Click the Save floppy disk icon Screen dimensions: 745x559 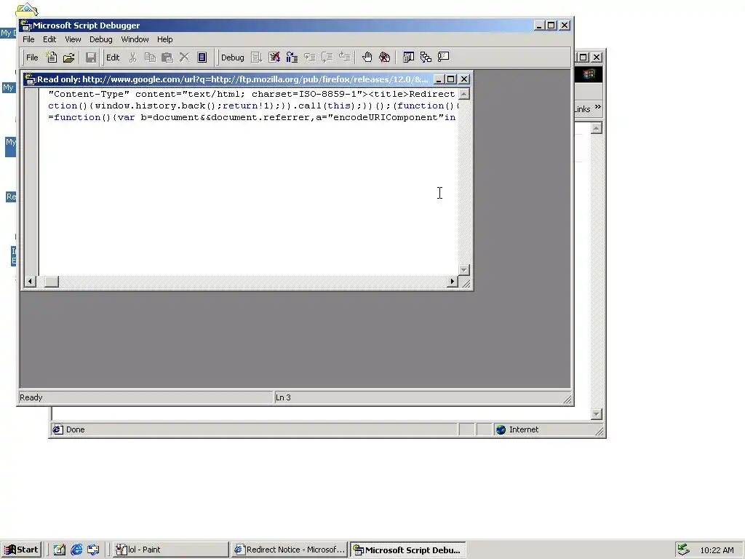click(91, 58)
